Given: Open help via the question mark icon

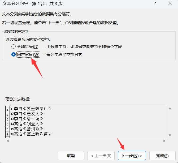Looking at the screenshot, I should [155, 4].
